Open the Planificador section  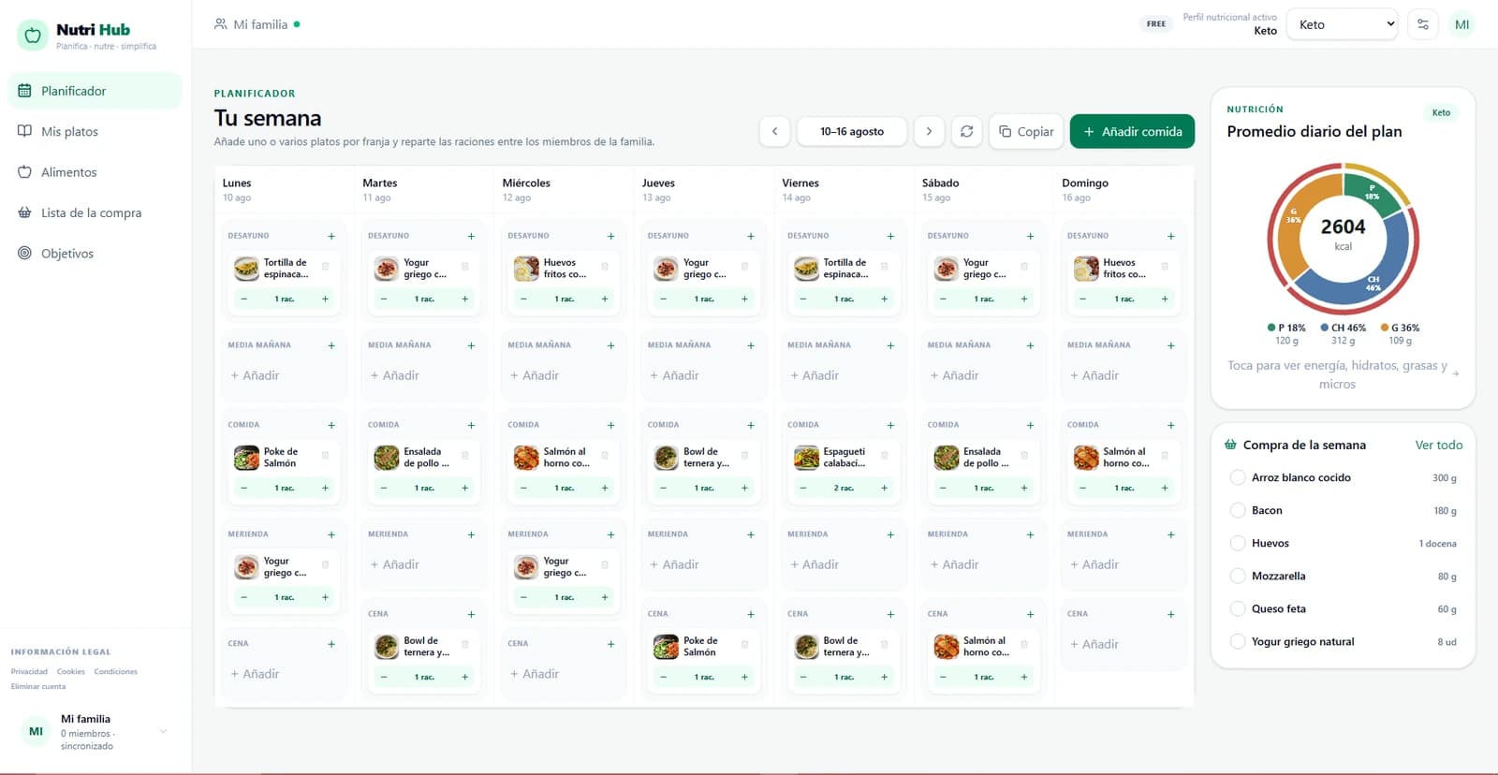coord(94,91)
